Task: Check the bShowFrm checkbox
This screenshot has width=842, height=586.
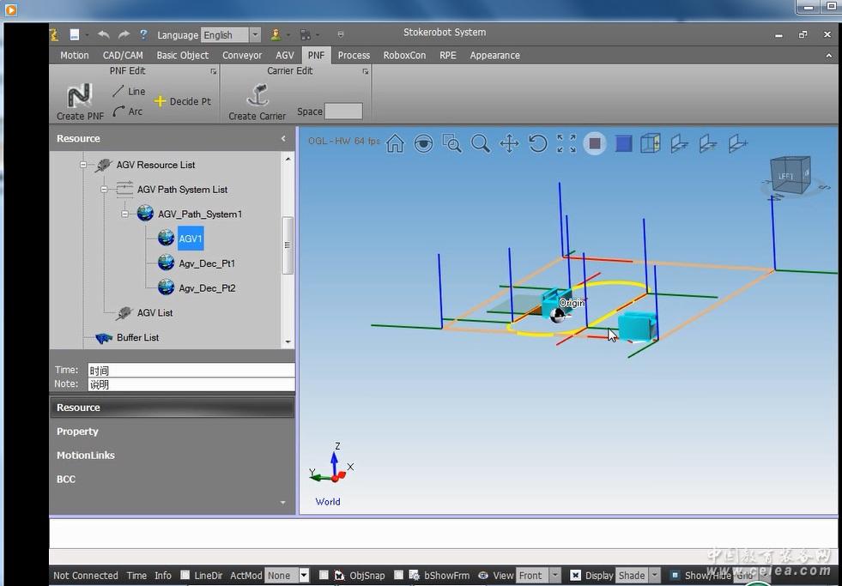Action: [x=399, y=576]
